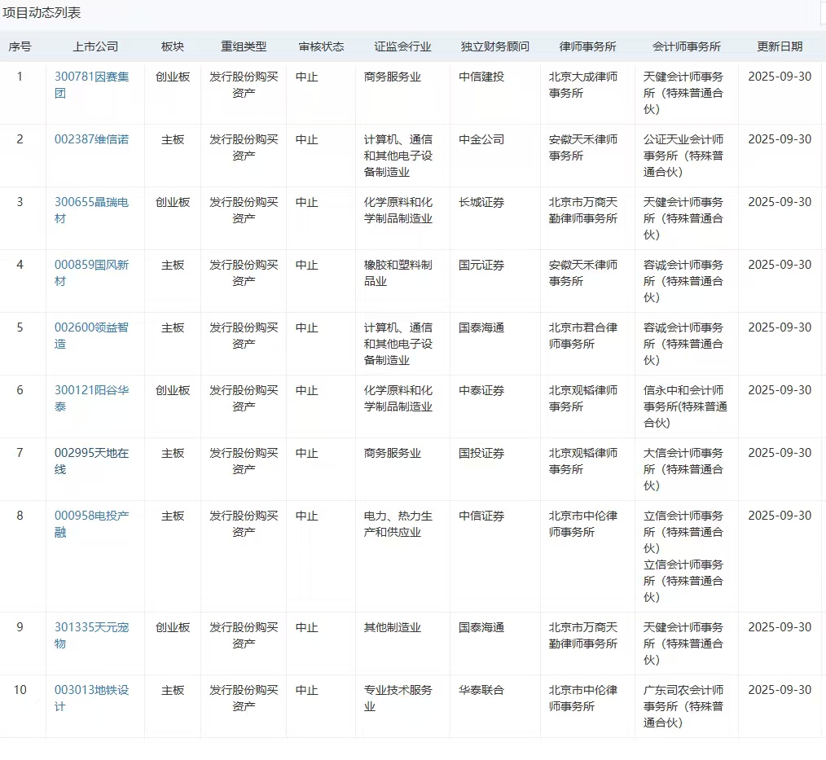Click 北京市中伦律师事务所 in the 地铁设计 row

583,698
